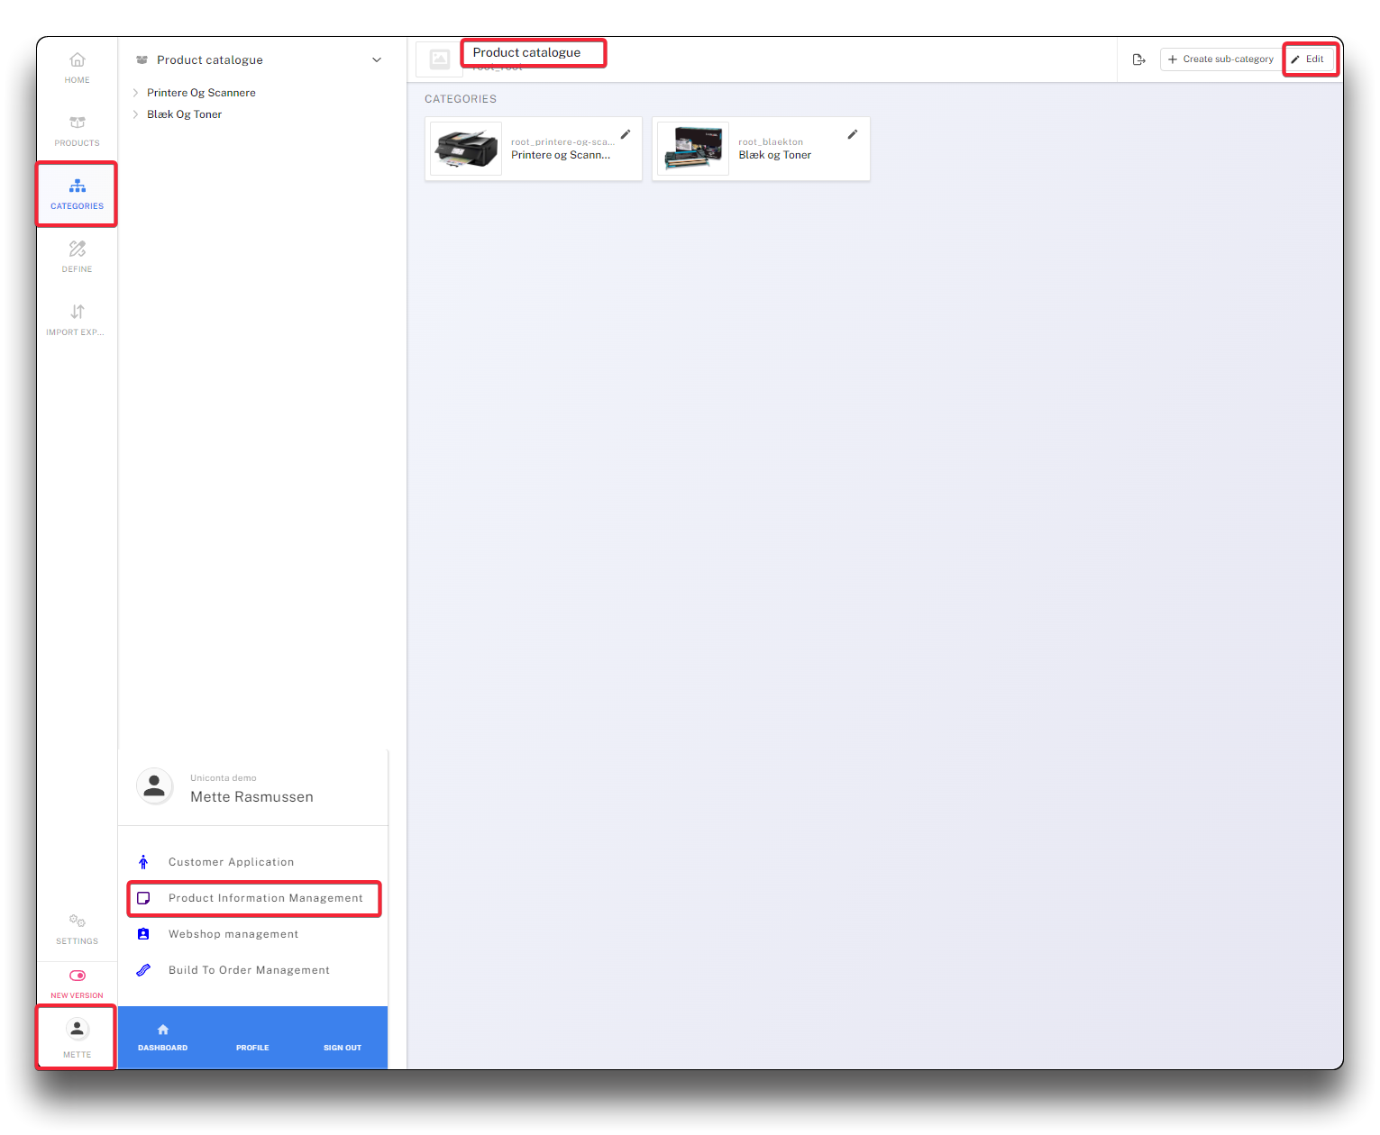Click the export icon beside Create sub-category
The image size is (1380, 1135).
[x=1139, y=59]
